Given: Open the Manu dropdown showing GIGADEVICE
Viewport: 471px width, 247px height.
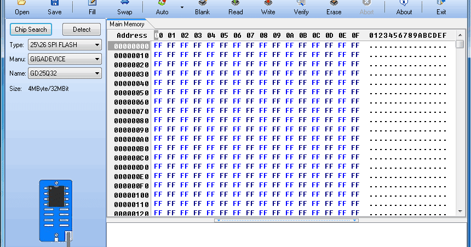Looking at the screenshot, I should point(65,59).
